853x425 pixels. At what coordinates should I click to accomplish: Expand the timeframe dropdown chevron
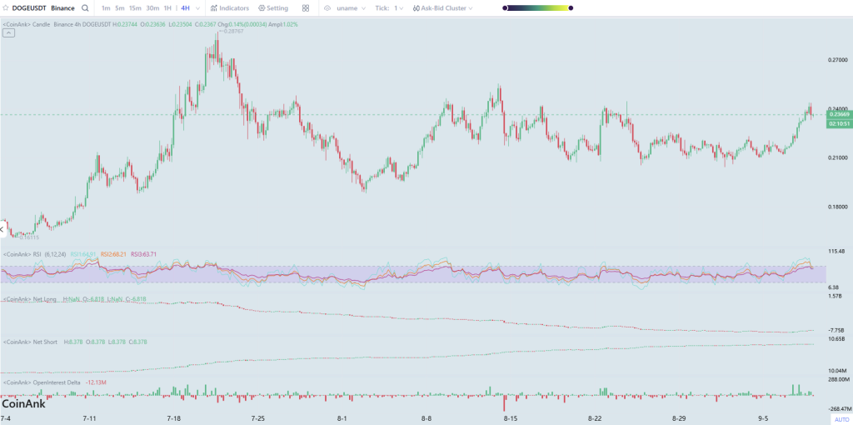(x=197, y=8)
